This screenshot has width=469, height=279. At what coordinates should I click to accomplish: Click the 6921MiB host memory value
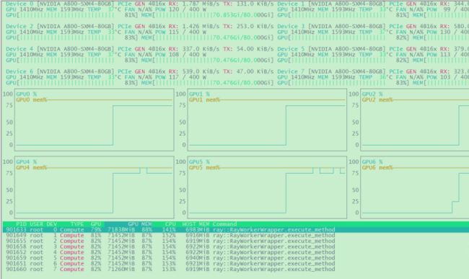[x=198, y=264]
